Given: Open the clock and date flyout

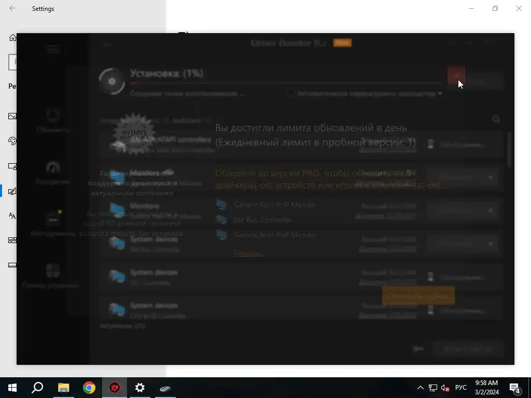Looking at the screenshot, I should (x=486, y=388).
